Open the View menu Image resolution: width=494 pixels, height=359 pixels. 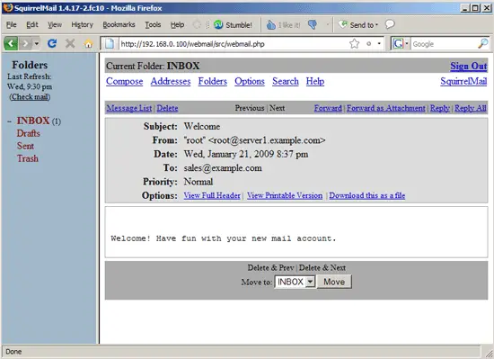point(55,24)
